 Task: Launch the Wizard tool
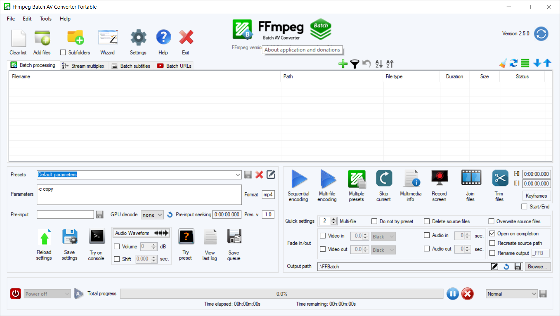[108, 38]
